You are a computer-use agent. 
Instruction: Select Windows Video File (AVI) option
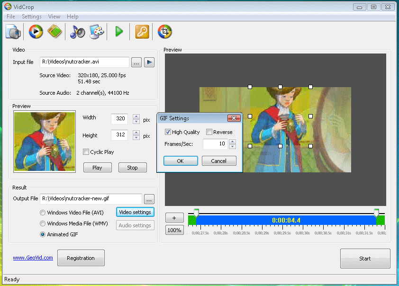coord(43,213)
